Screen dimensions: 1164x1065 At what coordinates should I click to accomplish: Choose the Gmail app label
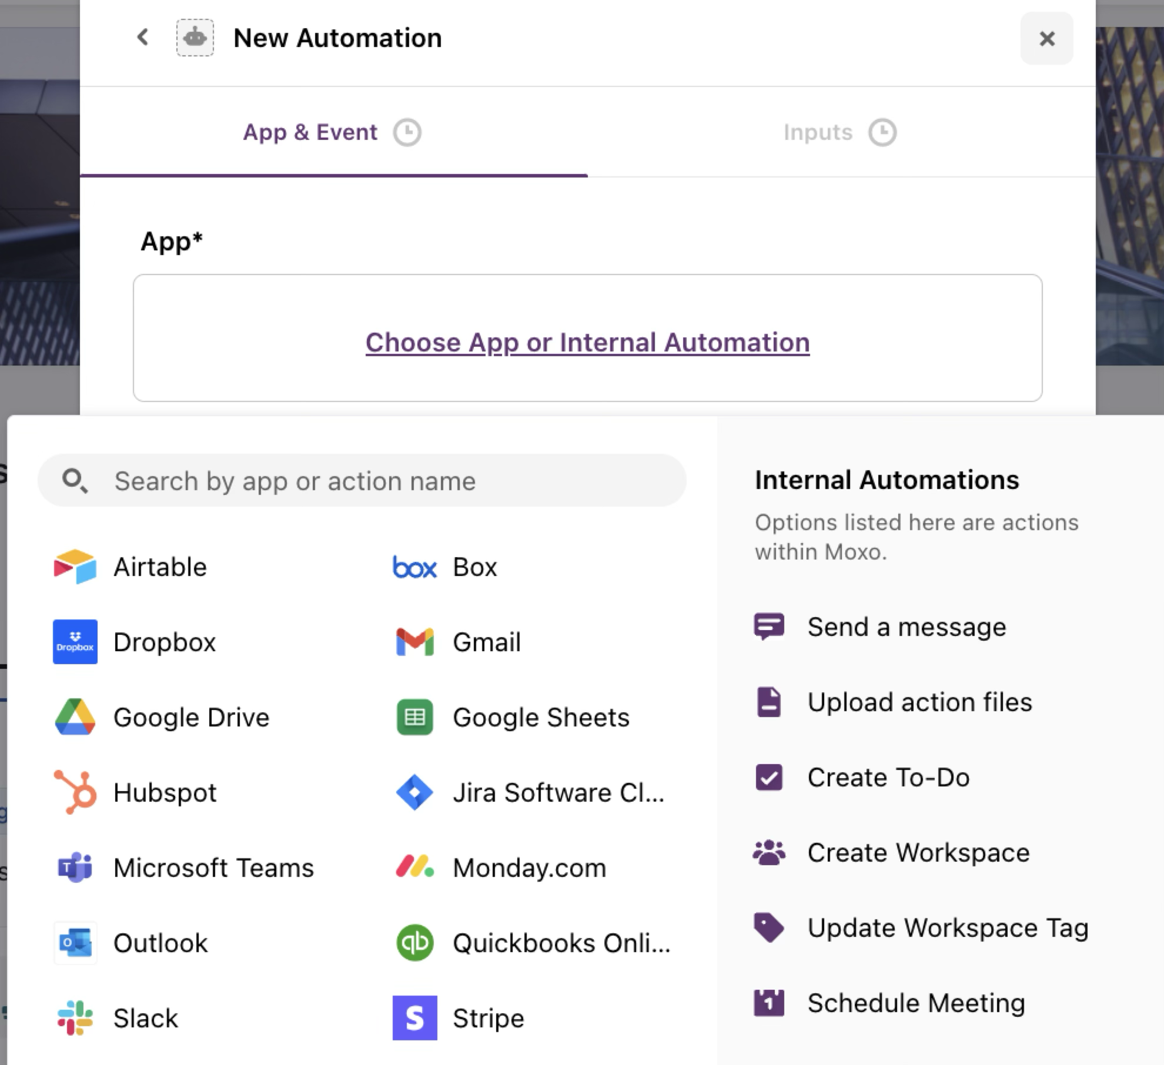pos(487,642)
